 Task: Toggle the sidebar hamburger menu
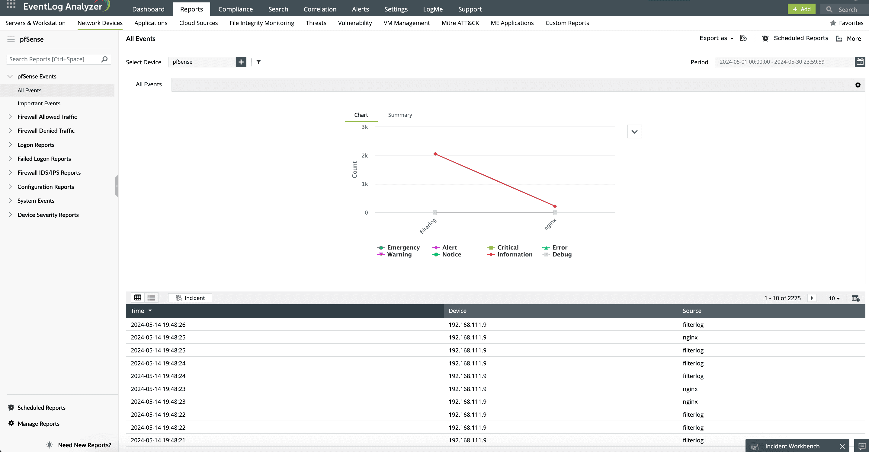pyautogui.click(x=11, y=39)
